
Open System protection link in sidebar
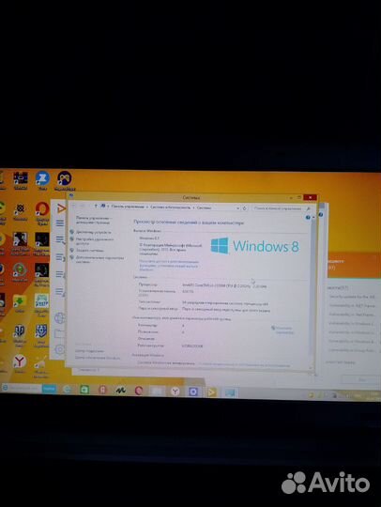90,250
